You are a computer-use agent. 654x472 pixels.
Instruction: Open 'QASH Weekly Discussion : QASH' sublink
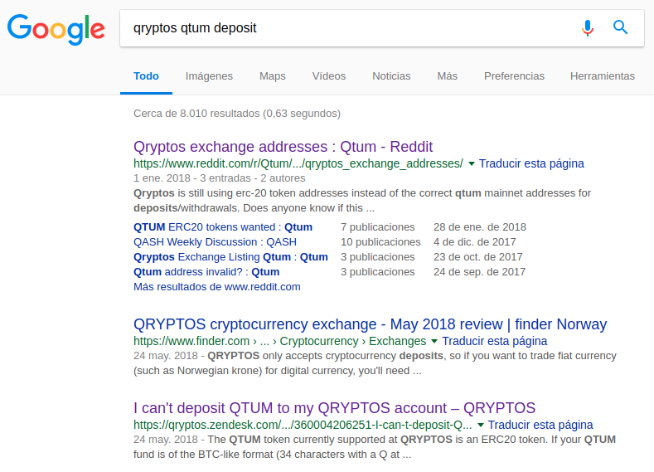[215, 242]
